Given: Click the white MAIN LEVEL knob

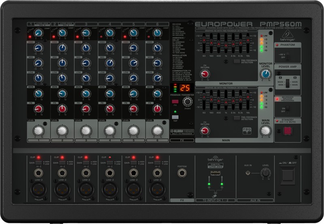Looking at the screenshot, I should coord(266,130).
